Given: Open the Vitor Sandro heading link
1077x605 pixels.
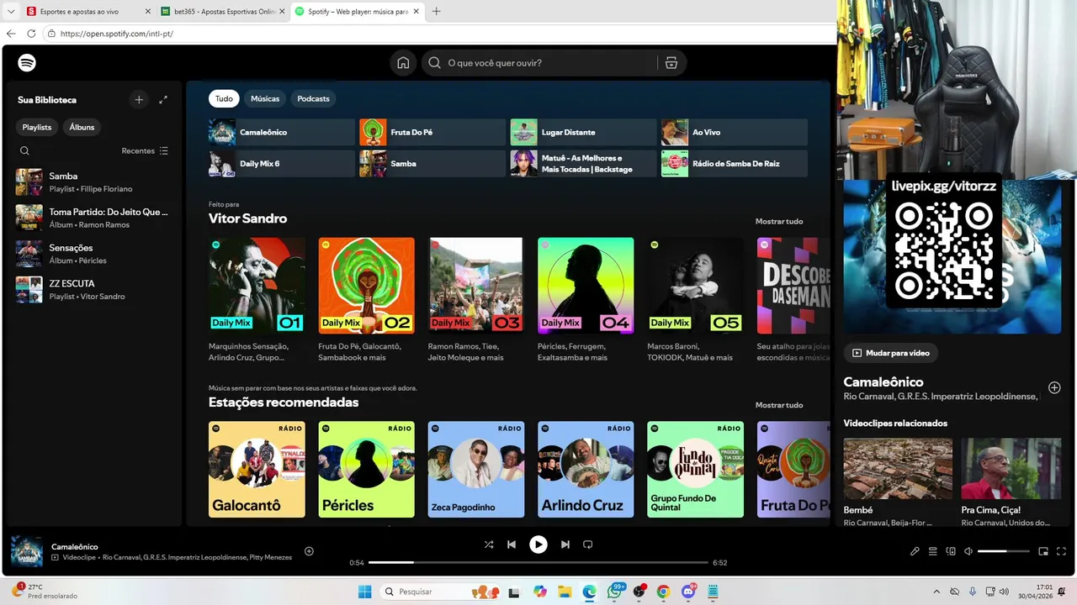Looking at the screenshot, I should 247,218.
